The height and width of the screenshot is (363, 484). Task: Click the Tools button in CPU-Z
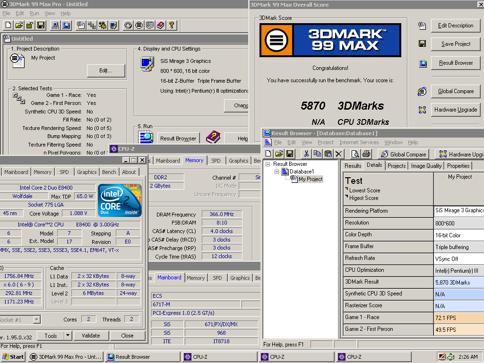click(51, 336)
